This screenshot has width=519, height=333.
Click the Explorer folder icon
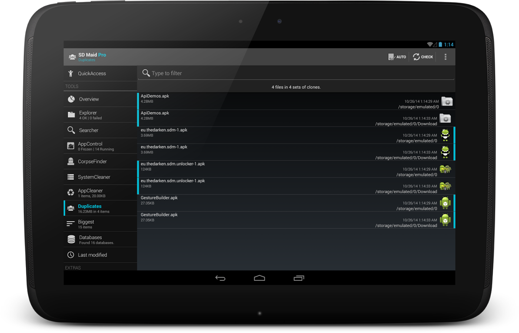[x=71, y=115]
